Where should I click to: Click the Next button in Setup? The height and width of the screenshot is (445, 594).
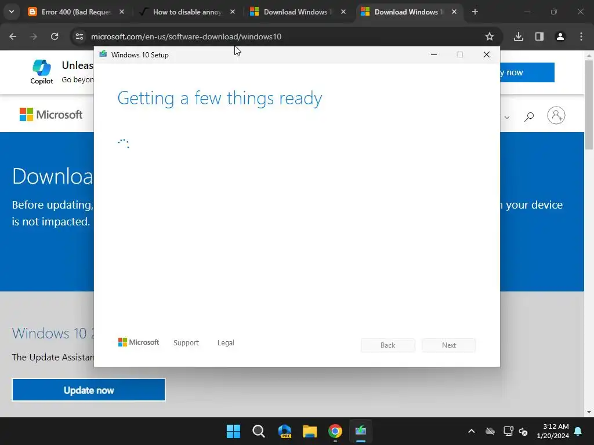pos(449,345)
